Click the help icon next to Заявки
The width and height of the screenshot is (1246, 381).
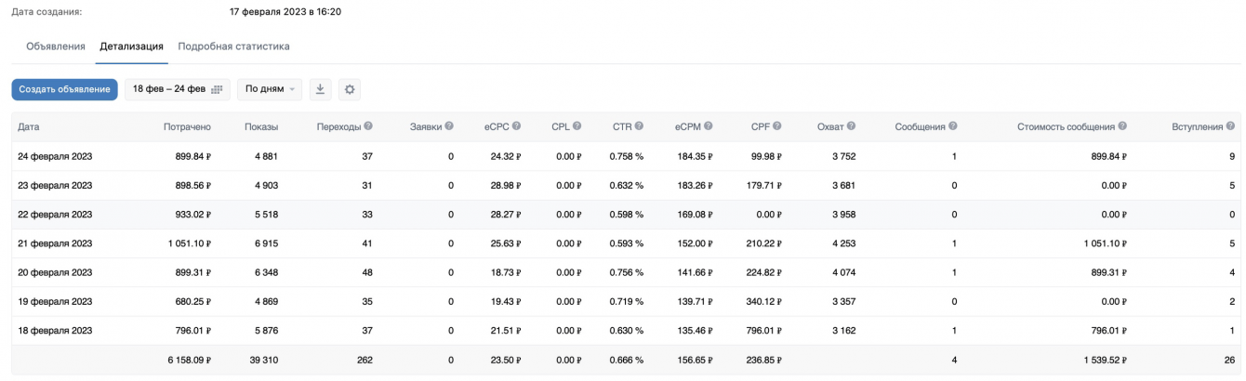449,126
